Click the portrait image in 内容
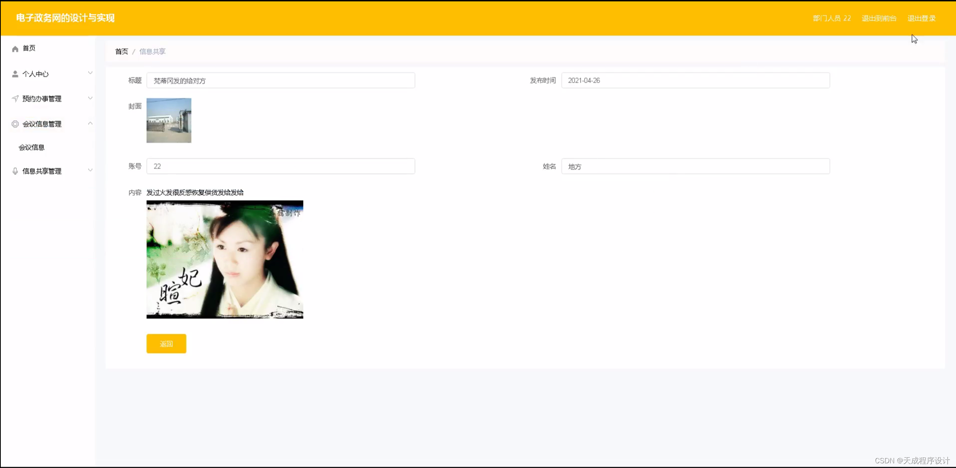Viewport: 956px width, 468px height. point(225,260)
